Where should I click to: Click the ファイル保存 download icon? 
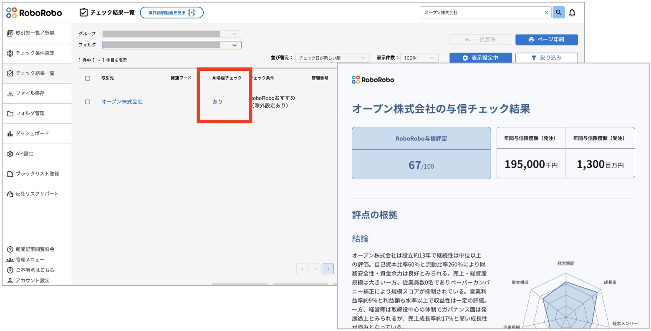[x=10, y=93]
